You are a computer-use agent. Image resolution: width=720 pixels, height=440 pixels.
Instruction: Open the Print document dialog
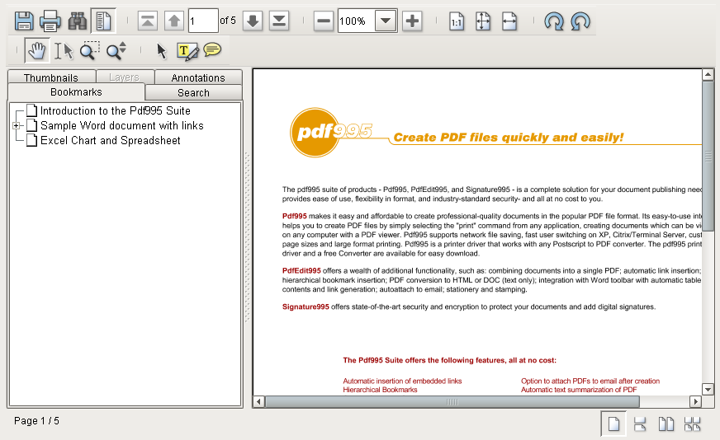click(50, 21)
